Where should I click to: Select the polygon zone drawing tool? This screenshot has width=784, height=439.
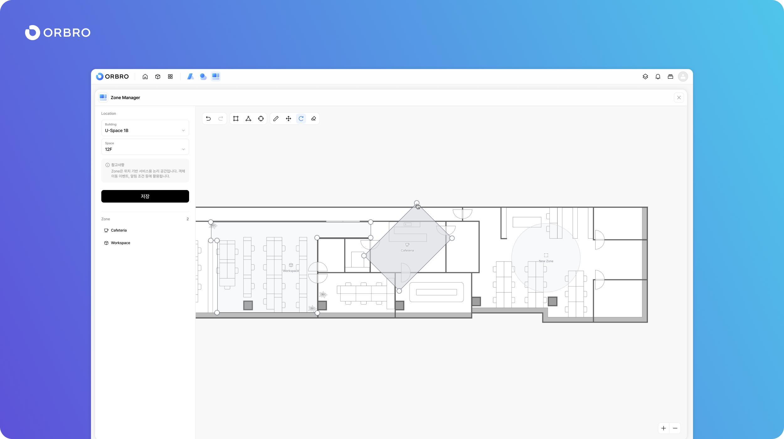[x=248, y=119]
